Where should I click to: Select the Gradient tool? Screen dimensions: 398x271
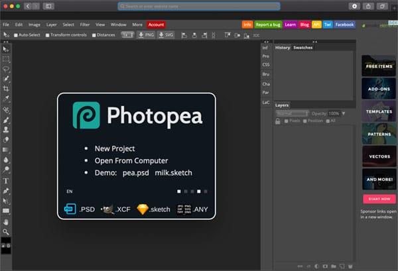pos(5,150)
